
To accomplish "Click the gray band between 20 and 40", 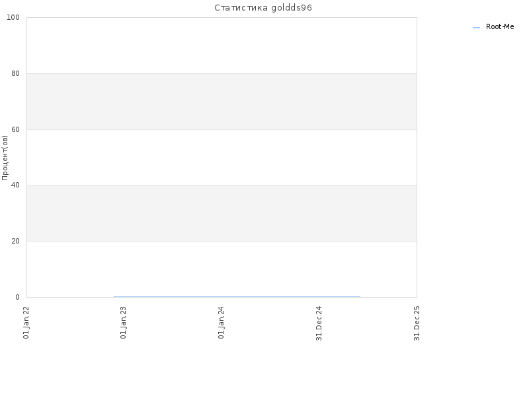I will point(222,213).
